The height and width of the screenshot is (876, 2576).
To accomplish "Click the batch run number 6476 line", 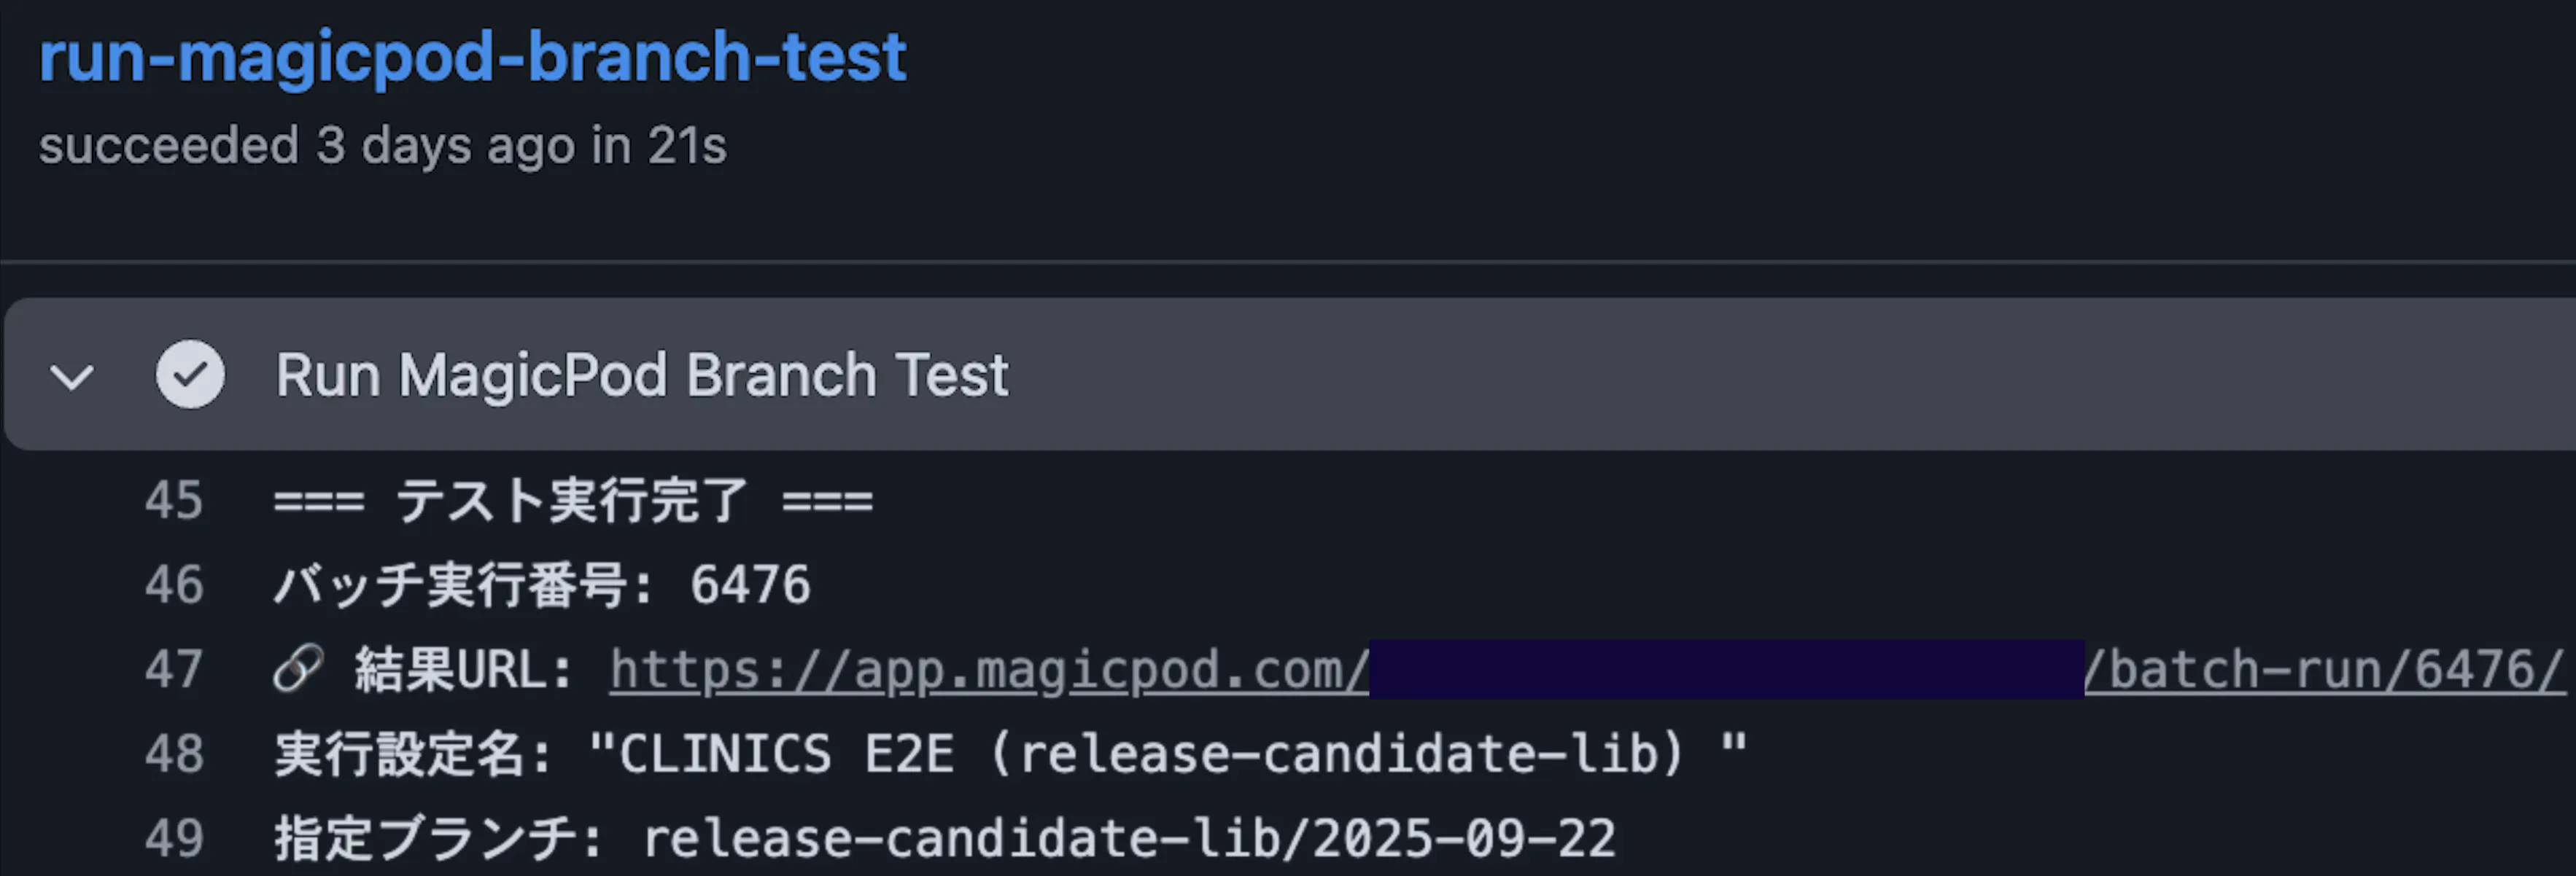I will click(x=540, y=584).
